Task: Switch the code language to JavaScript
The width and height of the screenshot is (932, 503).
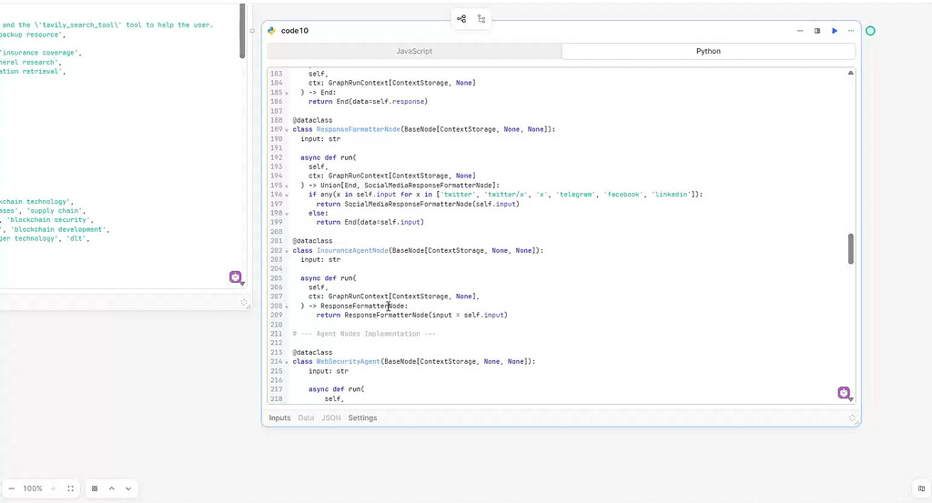Action: (414, 51)
